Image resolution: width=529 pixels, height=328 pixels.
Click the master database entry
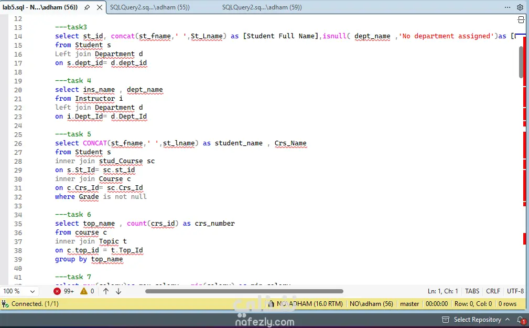409,304
